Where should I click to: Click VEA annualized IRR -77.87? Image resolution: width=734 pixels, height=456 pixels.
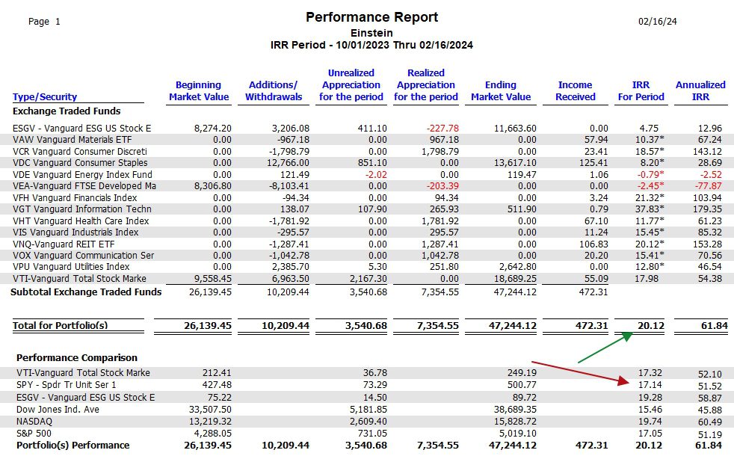(x=707, y=186)
